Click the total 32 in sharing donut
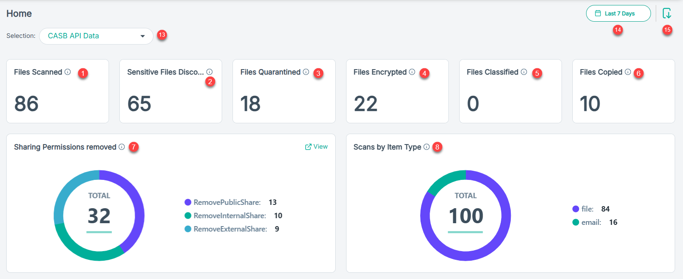This screenshot has width=683, height=279. click(x=99, y=216)
